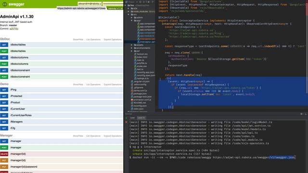Select package.json in project tree
The image size is (308, 173).
[x=140, y=94]
